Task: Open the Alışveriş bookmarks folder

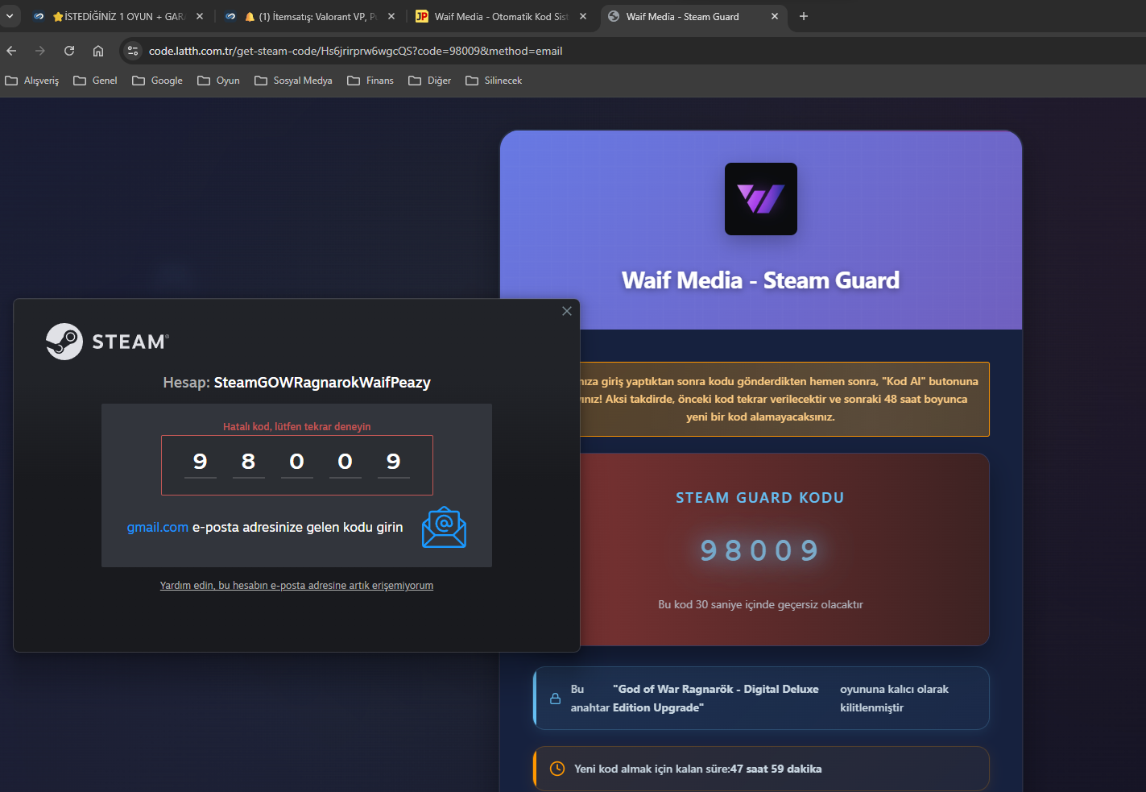Action: (32, 81)
